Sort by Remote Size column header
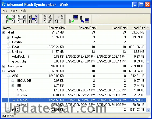This screenshot has height=119, width=152. (x=55, y=28)
